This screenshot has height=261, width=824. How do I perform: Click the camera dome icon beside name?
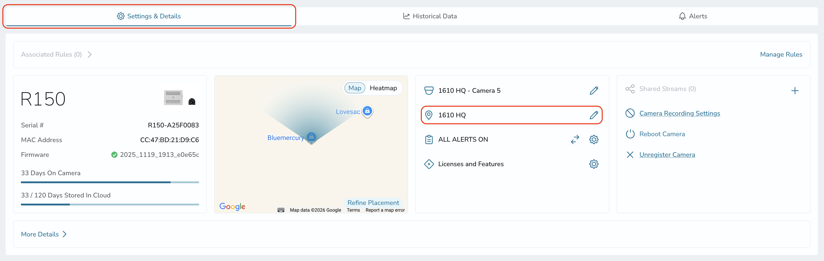pos(429,90)
